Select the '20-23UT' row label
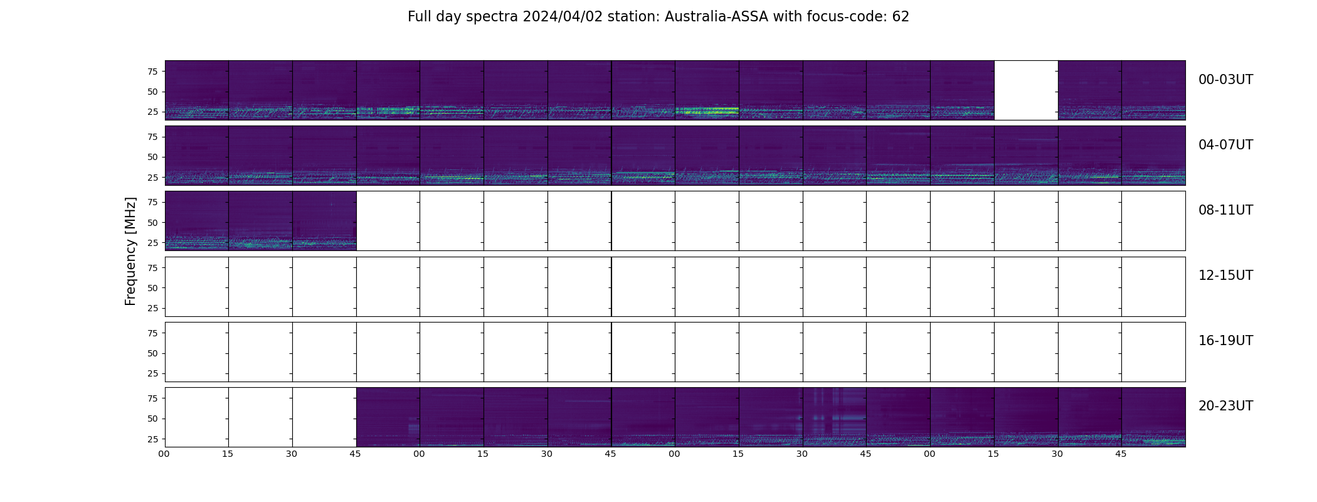Image resolution: width=1317 pixels, height=502 pixels. (1225, 406)
